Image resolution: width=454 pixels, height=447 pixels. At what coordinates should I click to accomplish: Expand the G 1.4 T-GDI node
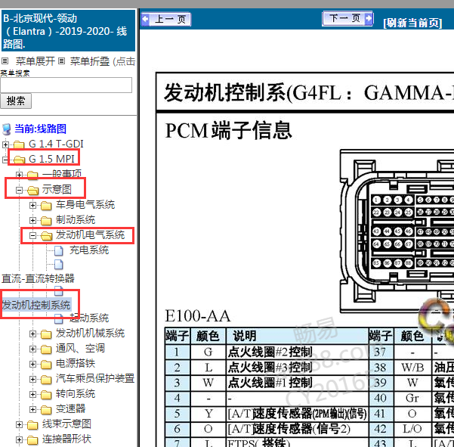point(5,144)
